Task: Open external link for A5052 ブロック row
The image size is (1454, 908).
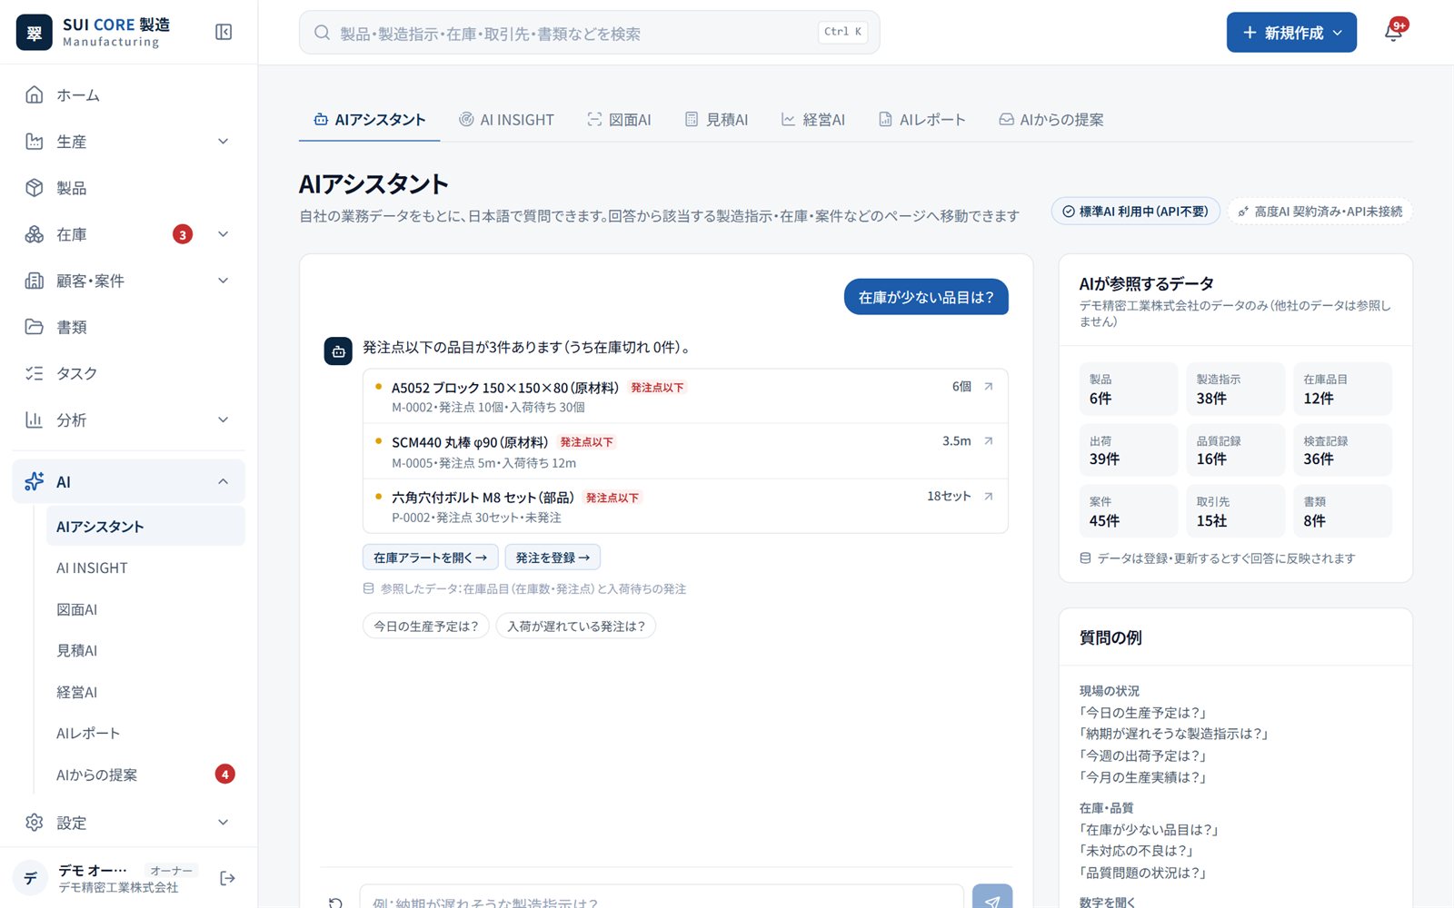Action: pyautogui.click(x=989, y=387)
